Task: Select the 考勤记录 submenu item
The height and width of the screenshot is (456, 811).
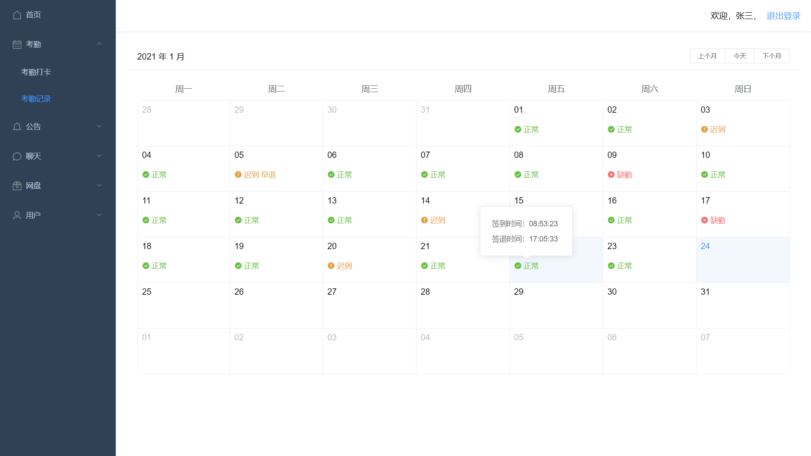Action: pos(36,99)
